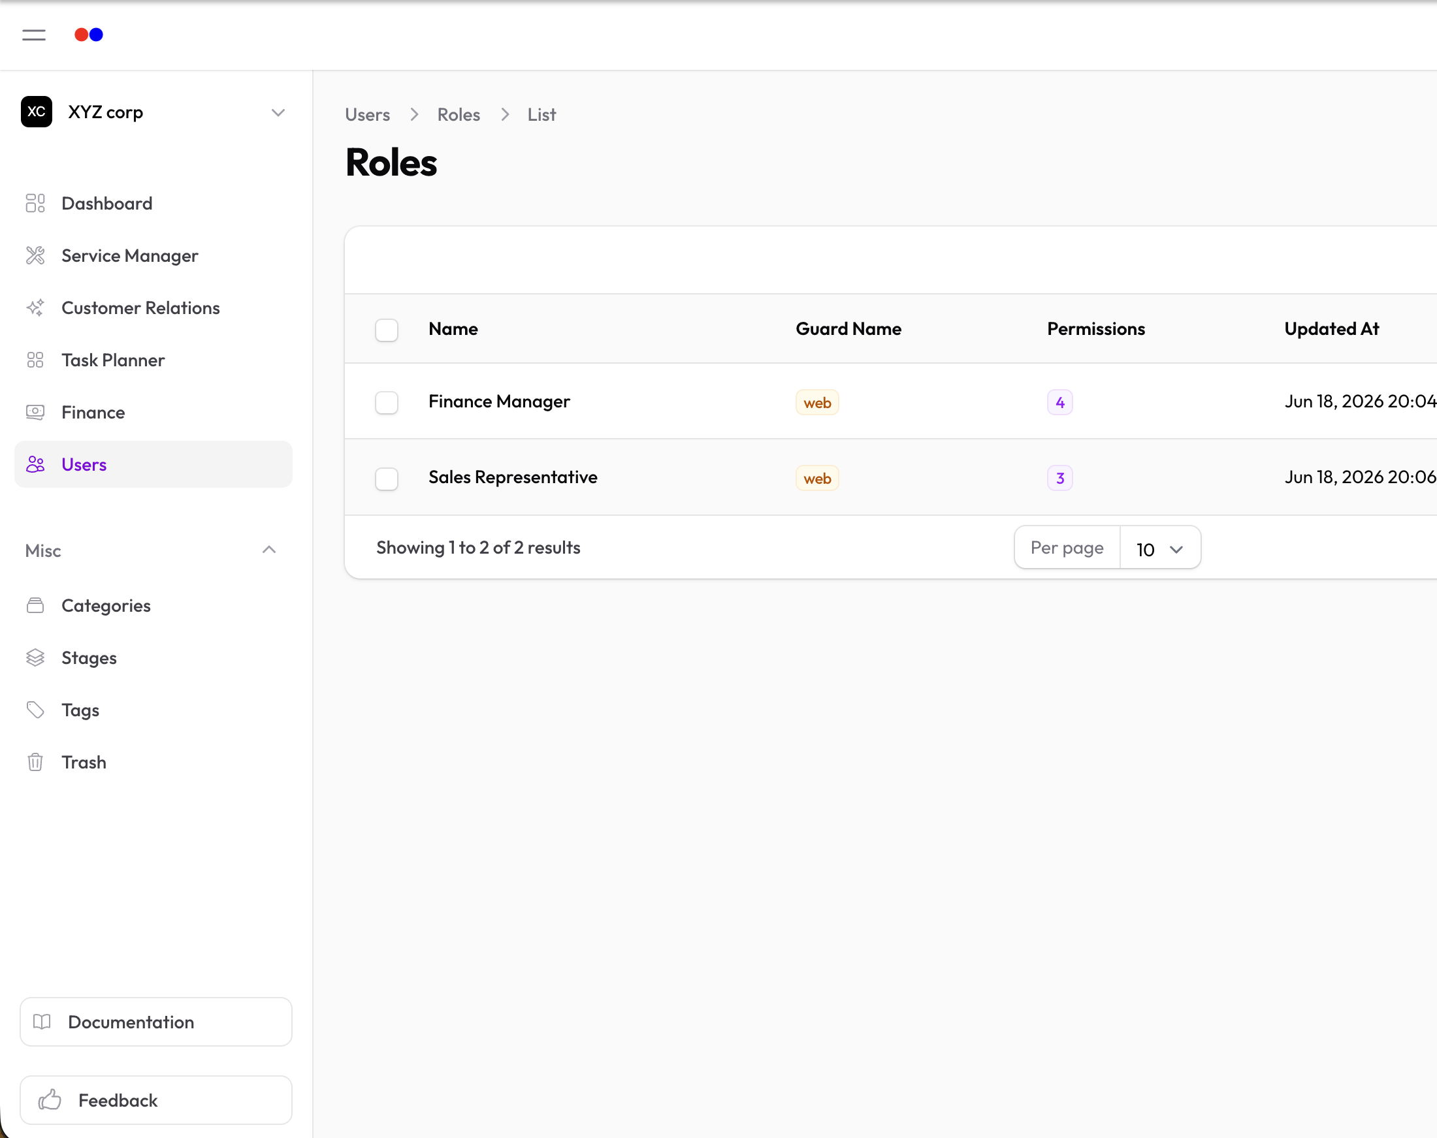Click the Customer Relations sparkle icon
The image size is (1437, 1138).
coord(35,308)
